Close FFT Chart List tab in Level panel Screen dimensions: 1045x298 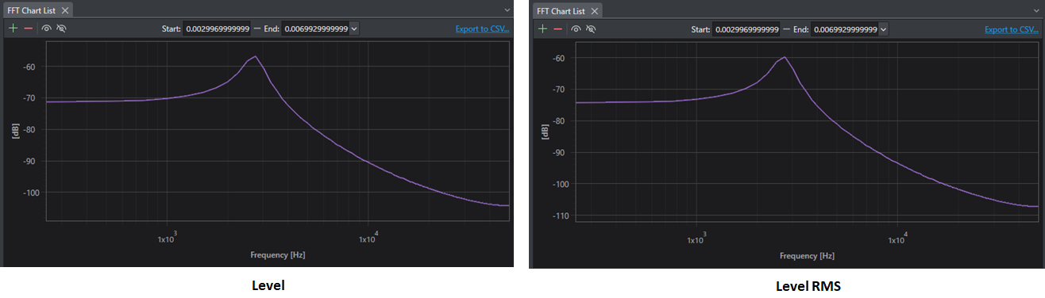65,10
